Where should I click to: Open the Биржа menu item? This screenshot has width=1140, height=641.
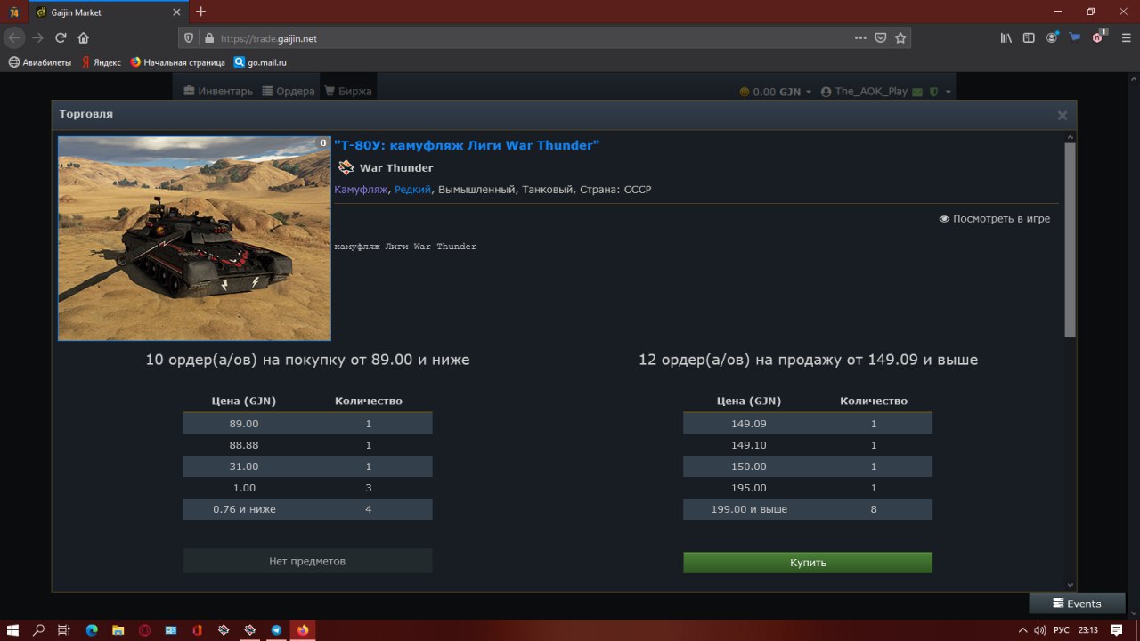[x=347, y=92]
